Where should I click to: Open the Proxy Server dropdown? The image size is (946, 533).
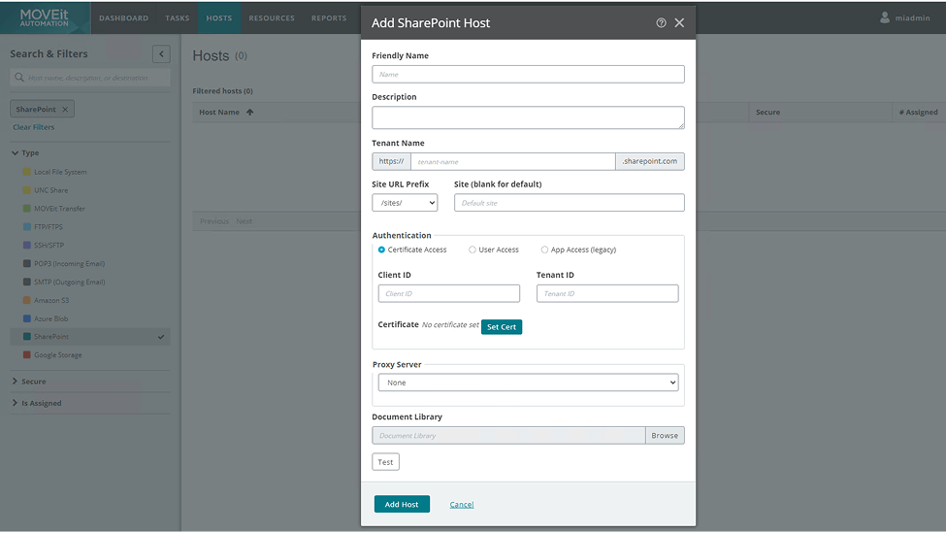click(x=528, y=383)
